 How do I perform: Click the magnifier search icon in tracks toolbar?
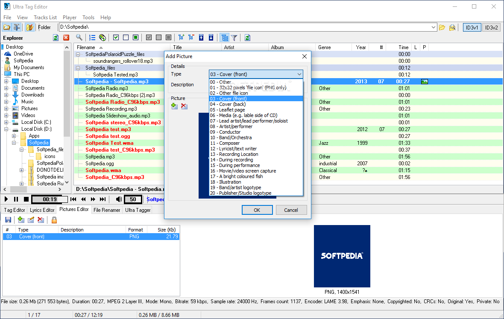click(79, 38)
